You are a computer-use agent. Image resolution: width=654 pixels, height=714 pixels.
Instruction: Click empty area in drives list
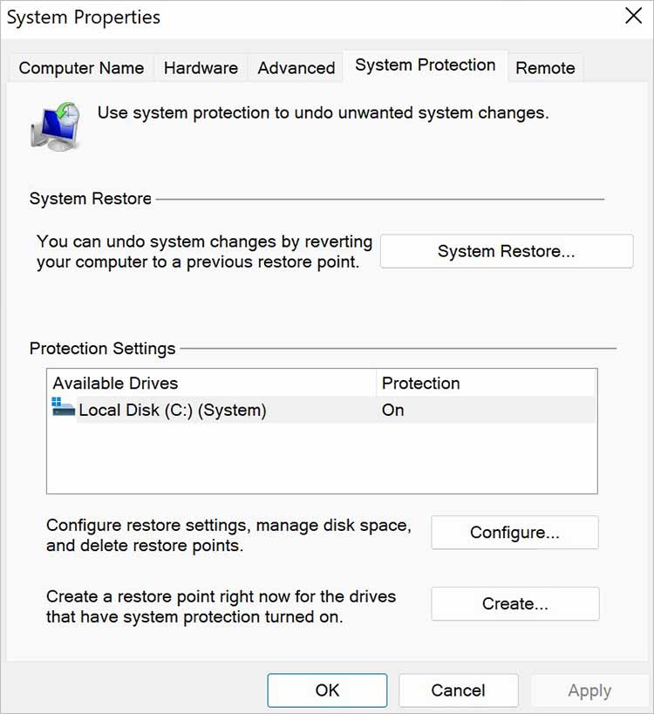[x=321, y=462]
